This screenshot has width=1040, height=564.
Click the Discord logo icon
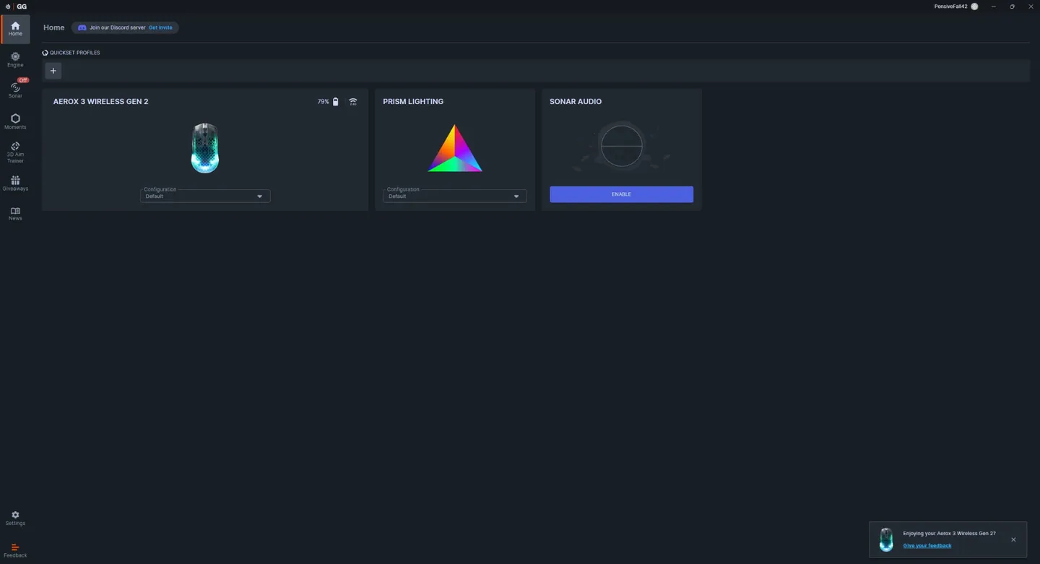pyautogui.click(x=82, y=27)
